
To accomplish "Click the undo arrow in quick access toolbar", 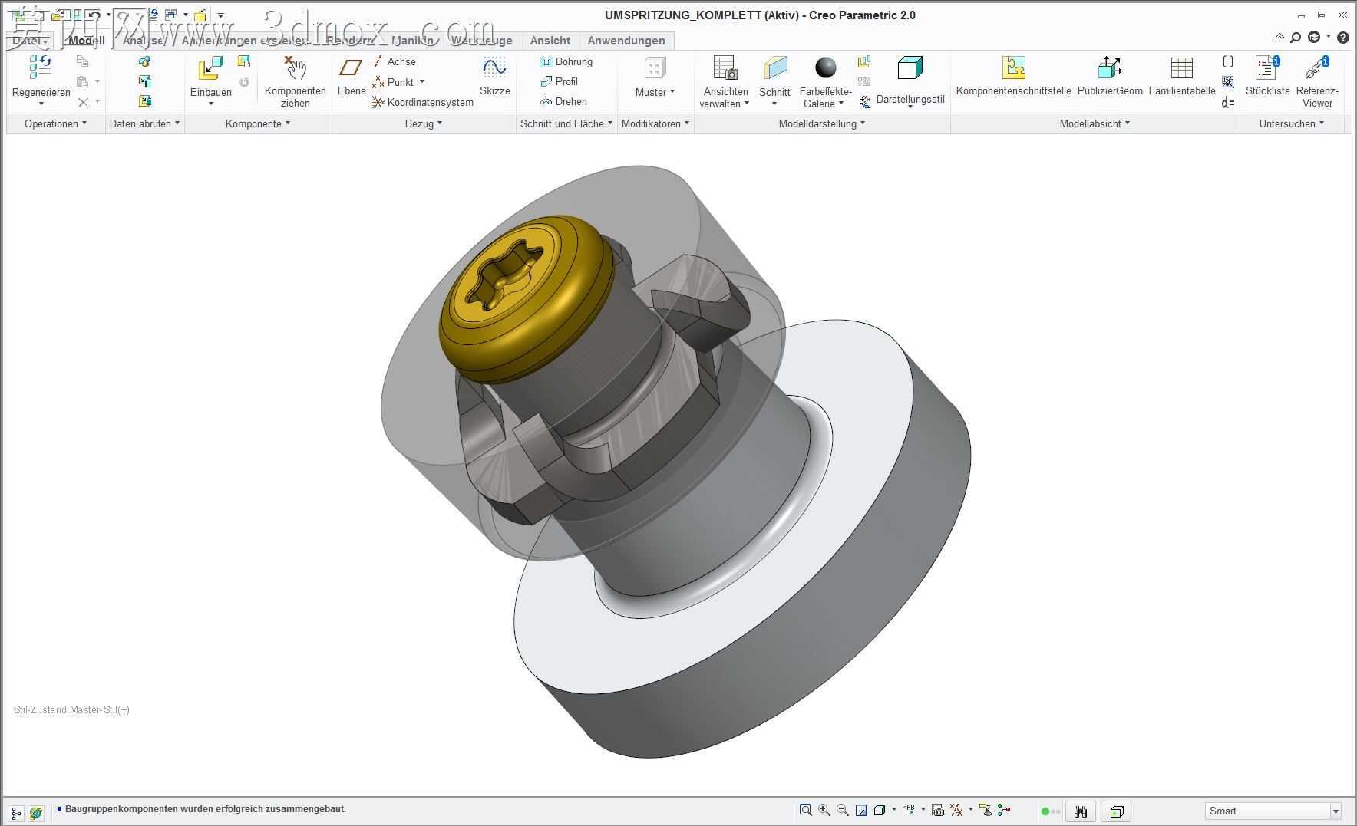I will 94,15.
